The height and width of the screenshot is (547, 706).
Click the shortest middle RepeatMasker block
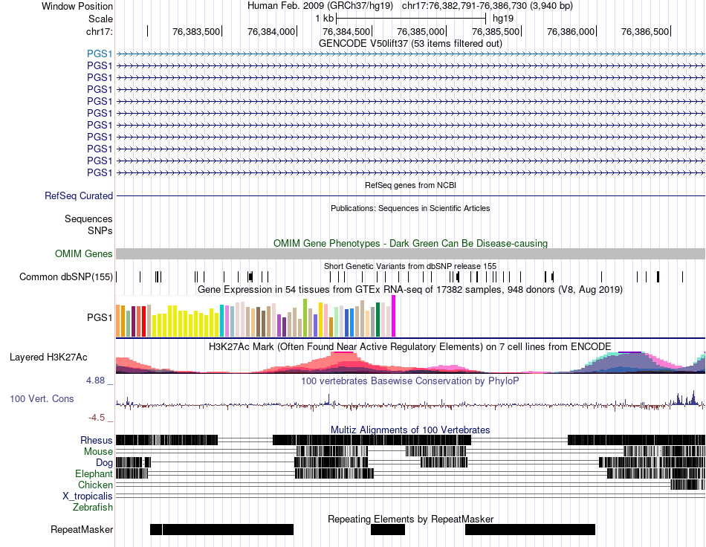click(388, 529)
